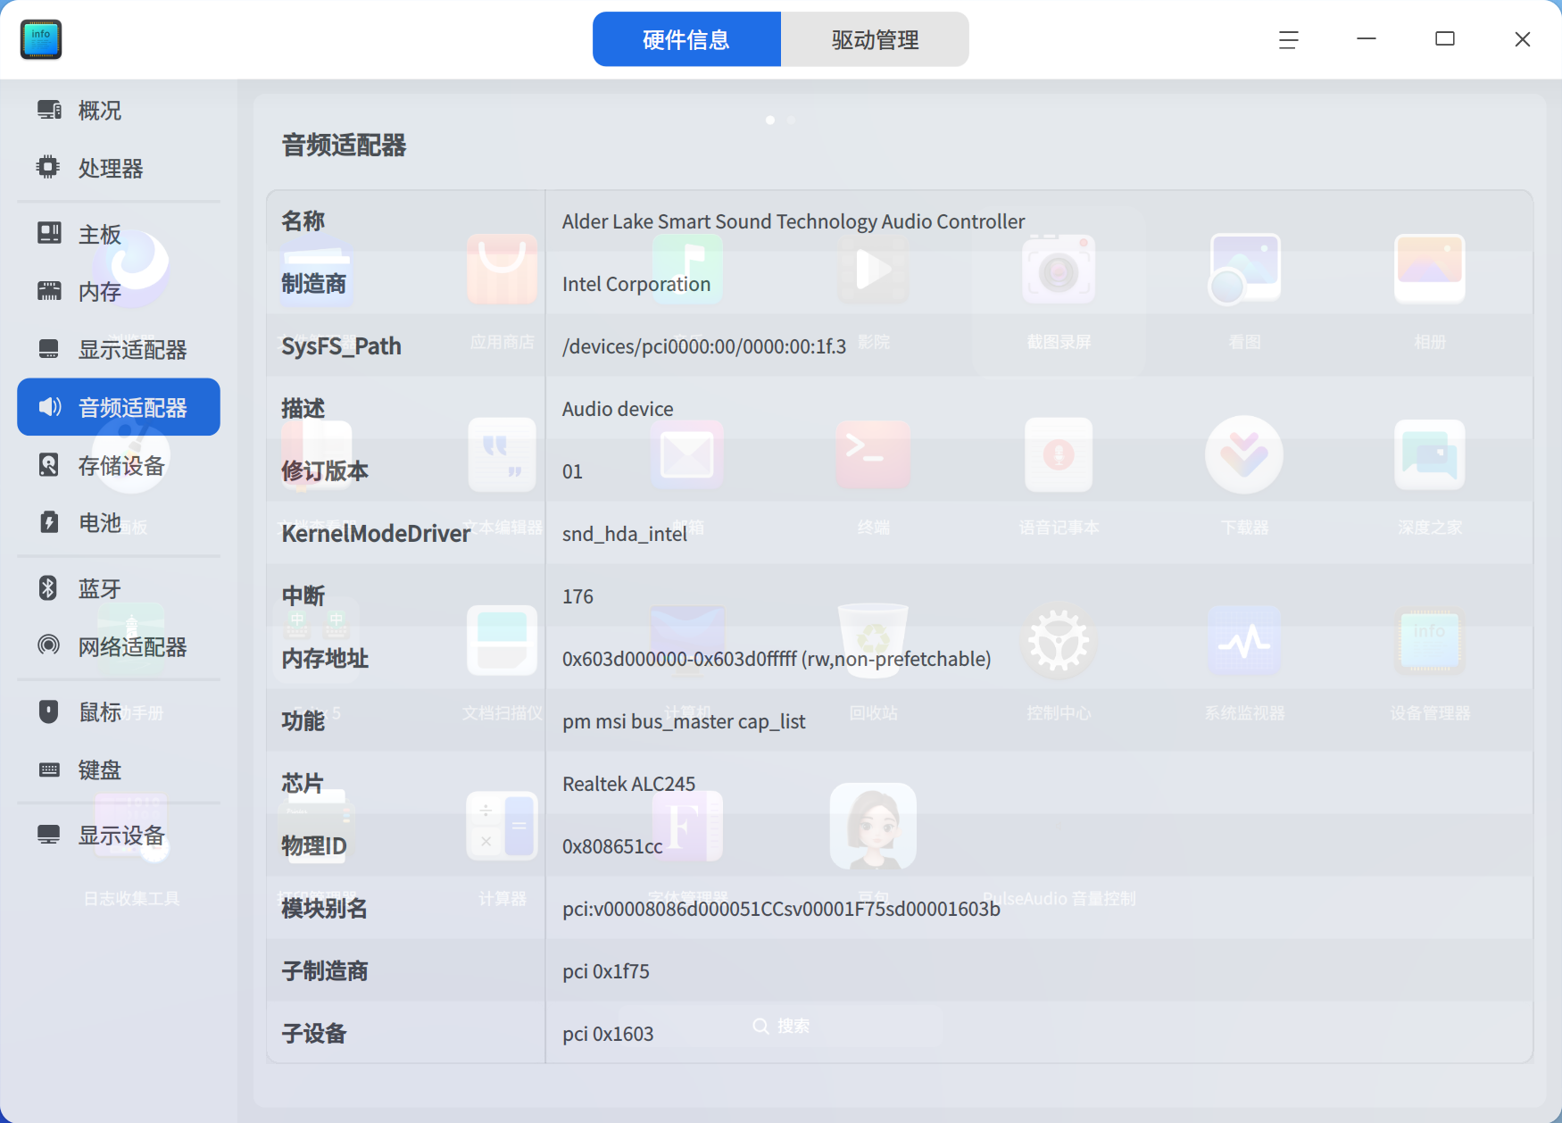Select the 电池 battery icon
Screen dimensions: 1562x1123
coord(49,522)
